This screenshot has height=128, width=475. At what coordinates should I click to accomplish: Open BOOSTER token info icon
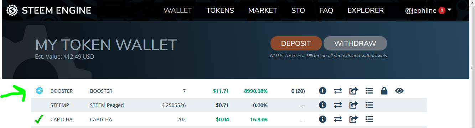[322, 91]
